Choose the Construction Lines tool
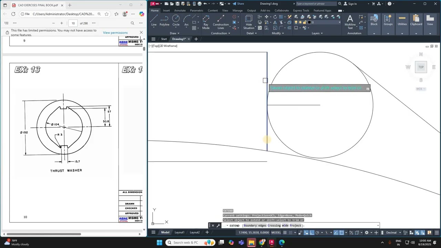This screenshot has height=248, width=441. (x=221, y=22)
